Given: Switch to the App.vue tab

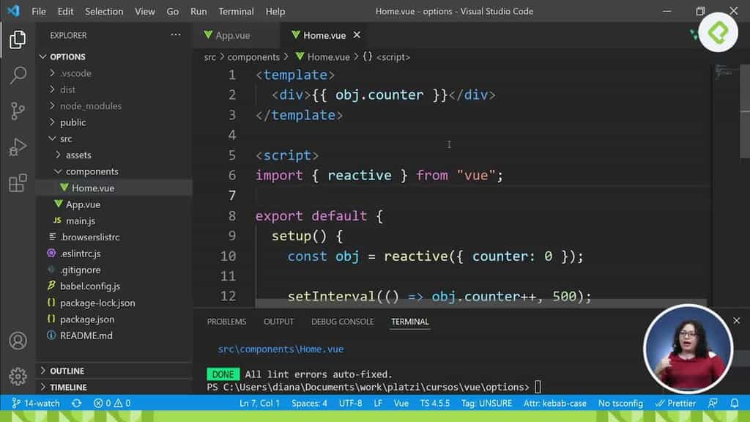Looking at the screenshot, I should (234, 34).
